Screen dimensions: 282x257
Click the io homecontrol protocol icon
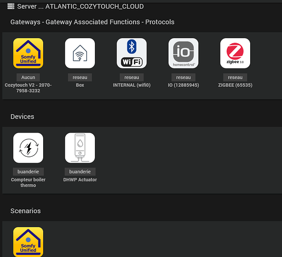click(183, 53)
